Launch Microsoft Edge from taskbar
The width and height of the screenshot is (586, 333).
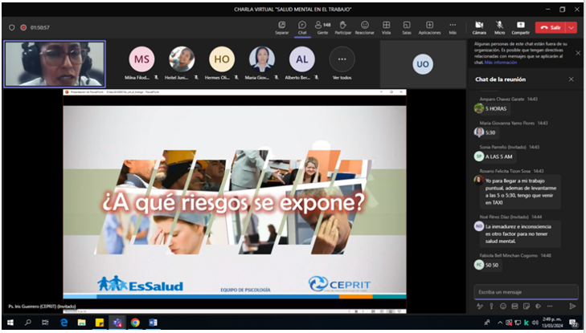tap(64, 323)
